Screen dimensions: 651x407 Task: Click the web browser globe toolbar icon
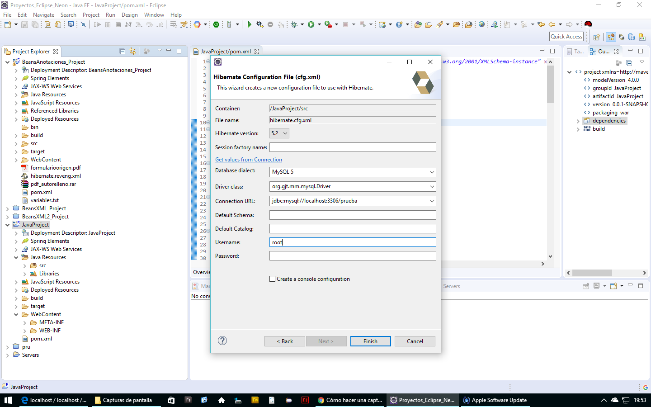pyautogui.click(x=481, y=24)
